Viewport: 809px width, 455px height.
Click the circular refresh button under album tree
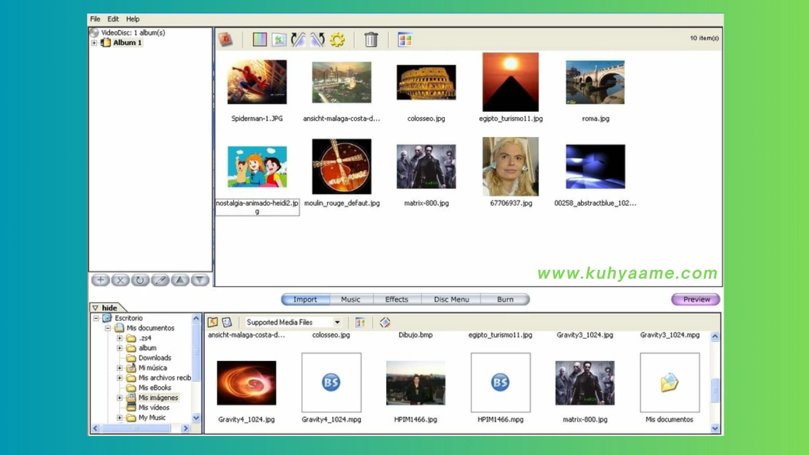tap(140, 280)
